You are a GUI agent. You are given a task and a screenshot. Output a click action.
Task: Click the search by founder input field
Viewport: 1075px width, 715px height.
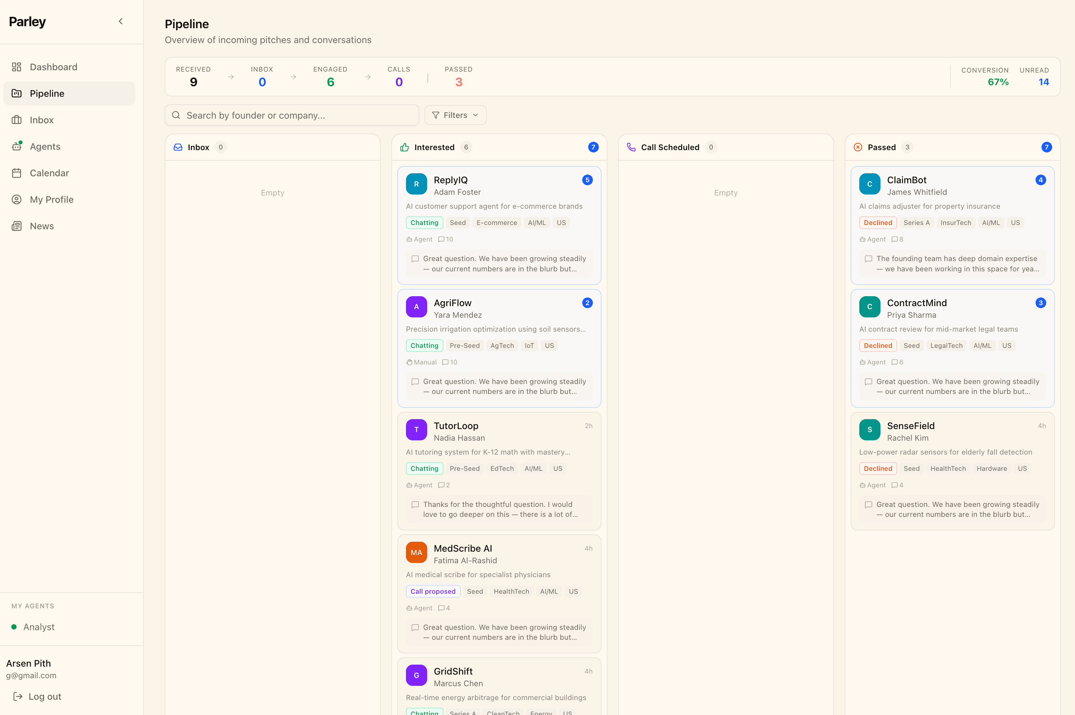(x=292, y=115)
